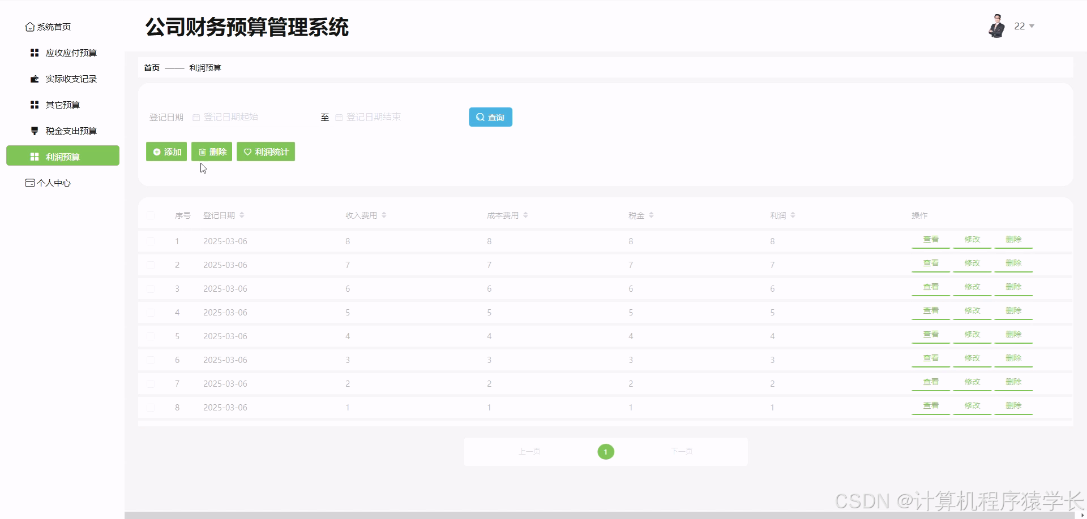Click the 税金支出预算 money icon
The width and height of the screenshot is (1087, 519).
coord(34,131)
